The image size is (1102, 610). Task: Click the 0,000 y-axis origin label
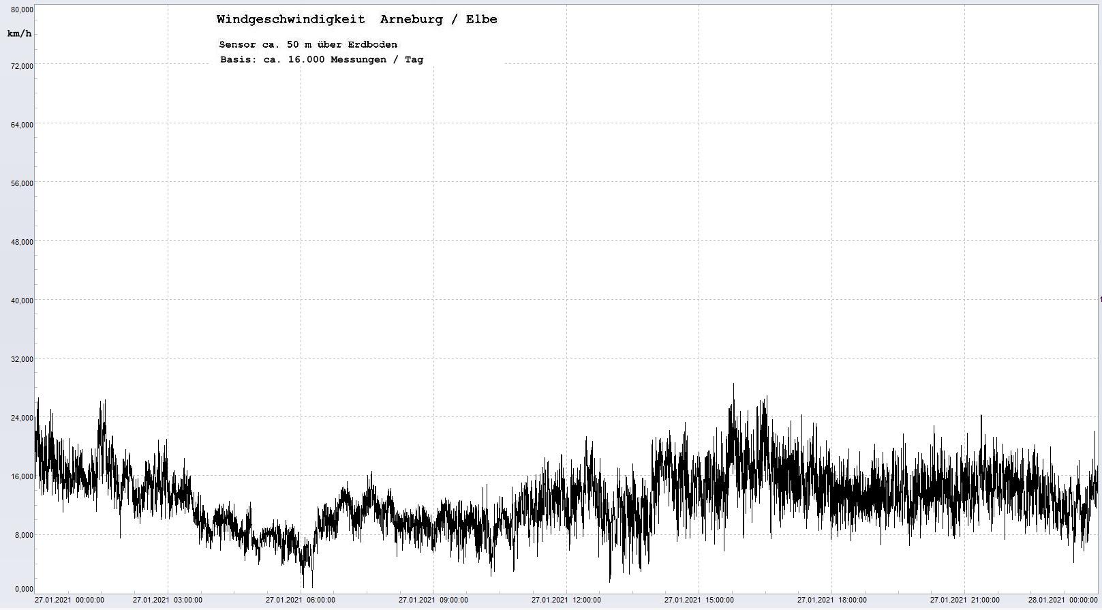pyautogui.click(x=24, y=589)
